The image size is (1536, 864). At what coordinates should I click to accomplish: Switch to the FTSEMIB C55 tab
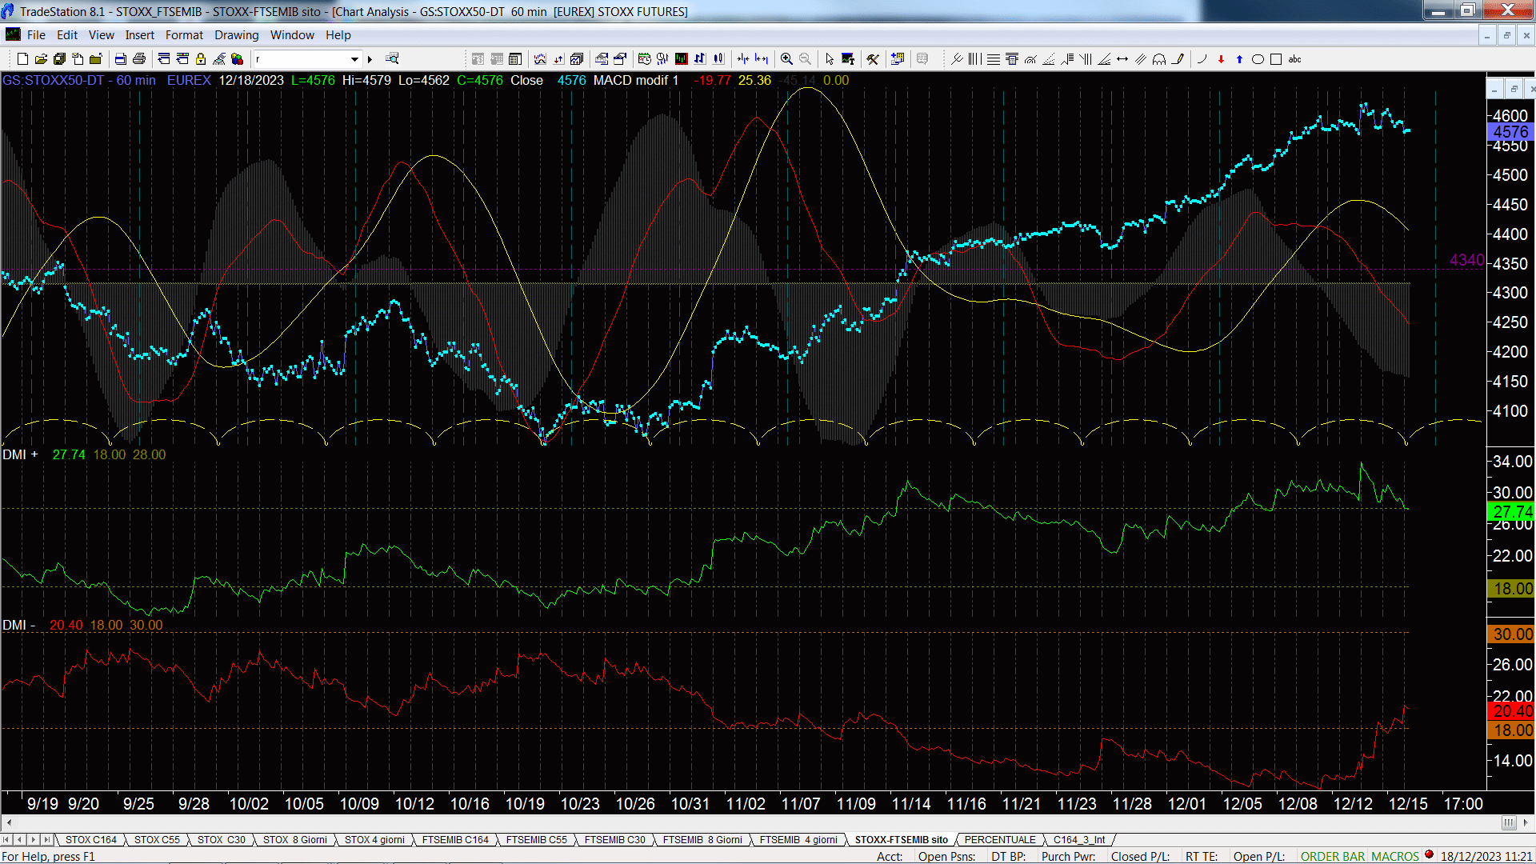(536, 840)
